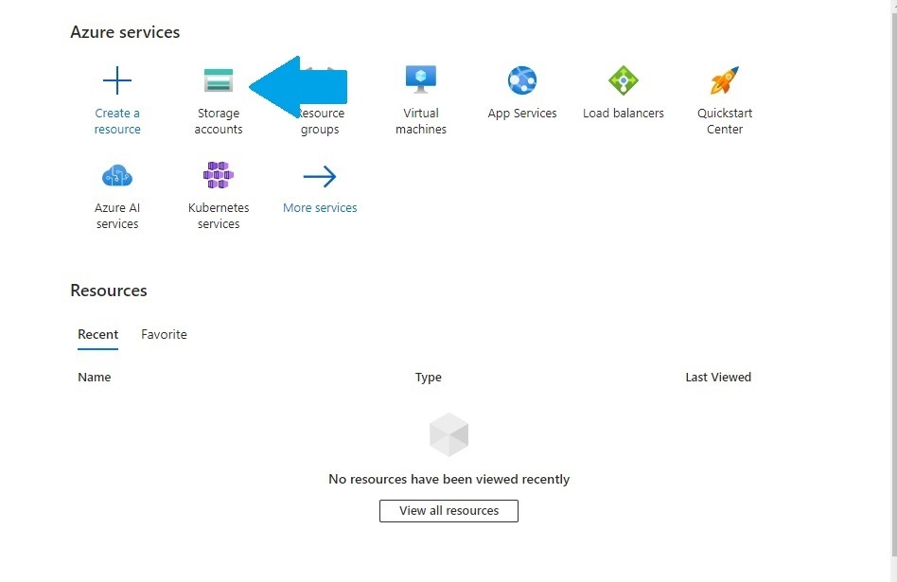Open the Storage accounts icon
The height and width of the screenshot is (582, 897).
219,80
